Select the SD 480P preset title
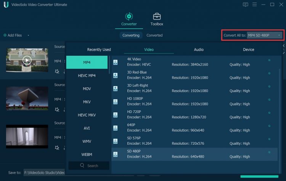Viewport: 286px width, 181px height. point(134,151)
